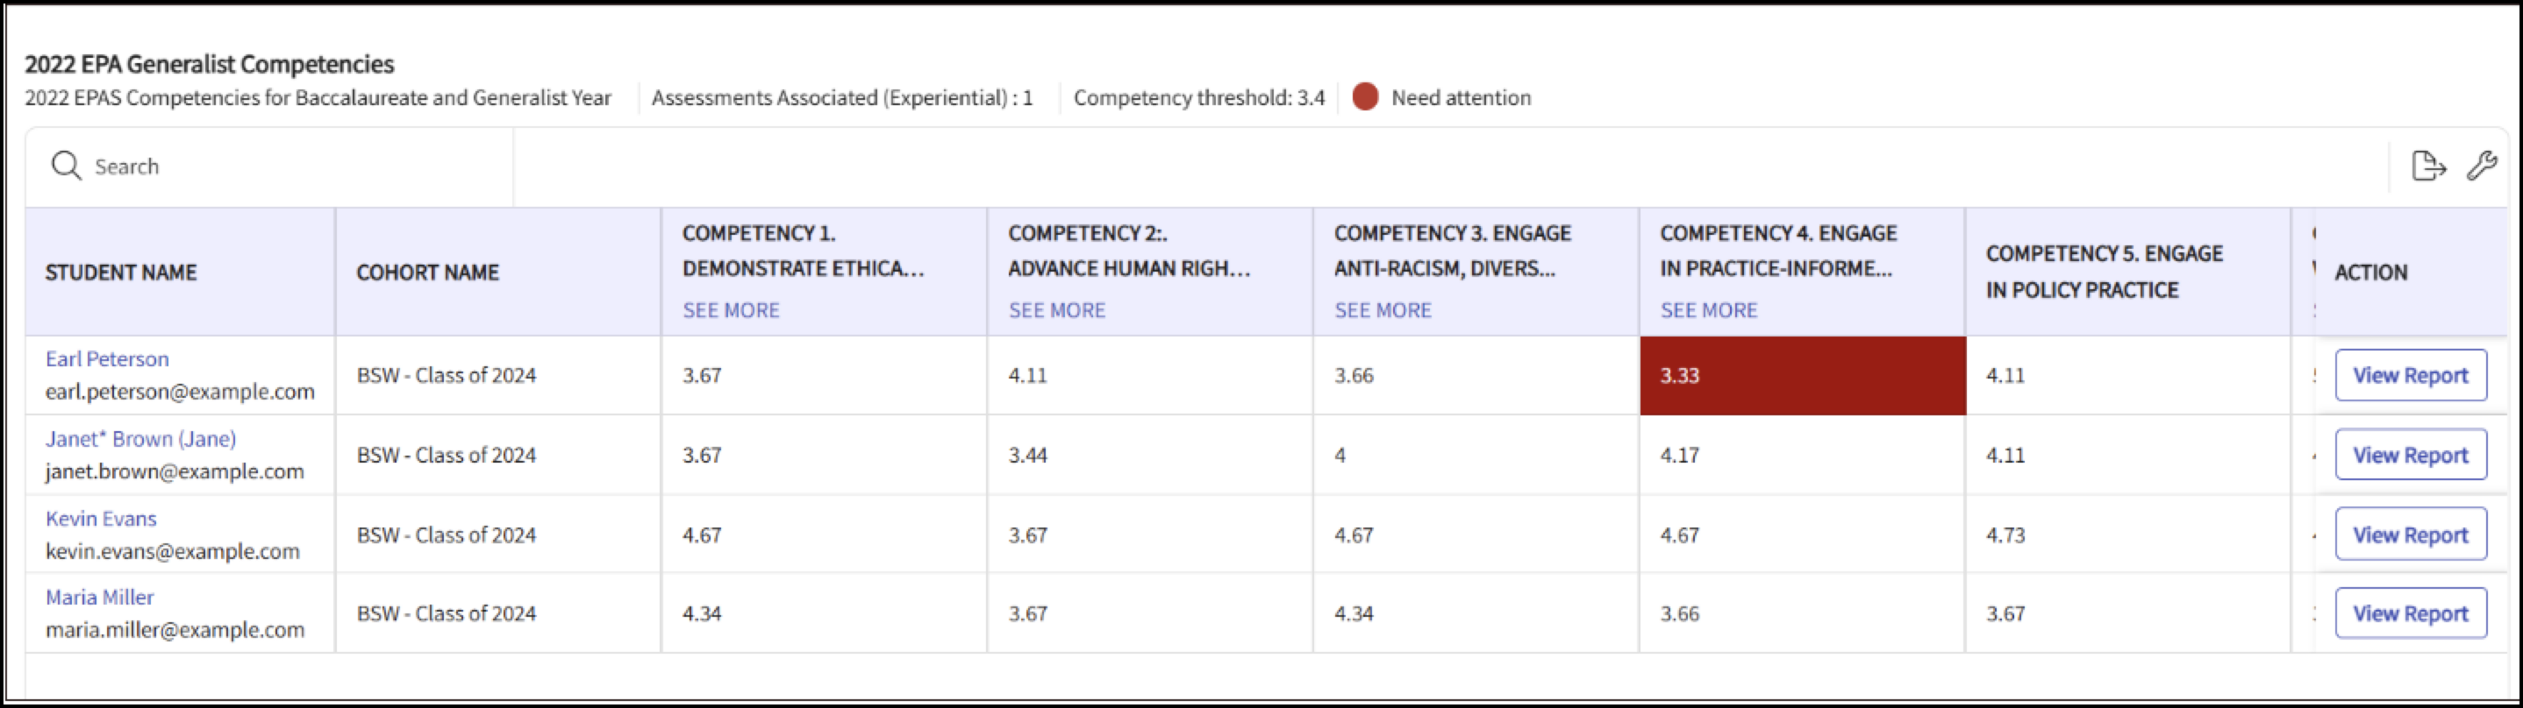Screen dimensions: 2523x708
Task: Click the red Need attention indicator dot
Action: point(1365,96)
